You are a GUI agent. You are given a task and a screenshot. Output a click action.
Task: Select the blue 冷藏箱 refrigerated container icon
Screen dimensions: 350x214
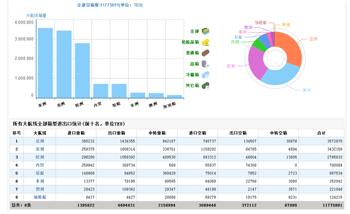206,74
